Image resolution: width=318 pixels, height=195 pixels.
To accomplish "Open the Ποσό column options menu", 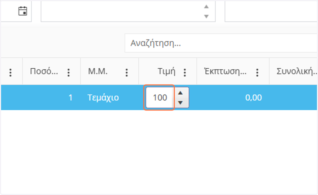I will [x=69, y=72].
